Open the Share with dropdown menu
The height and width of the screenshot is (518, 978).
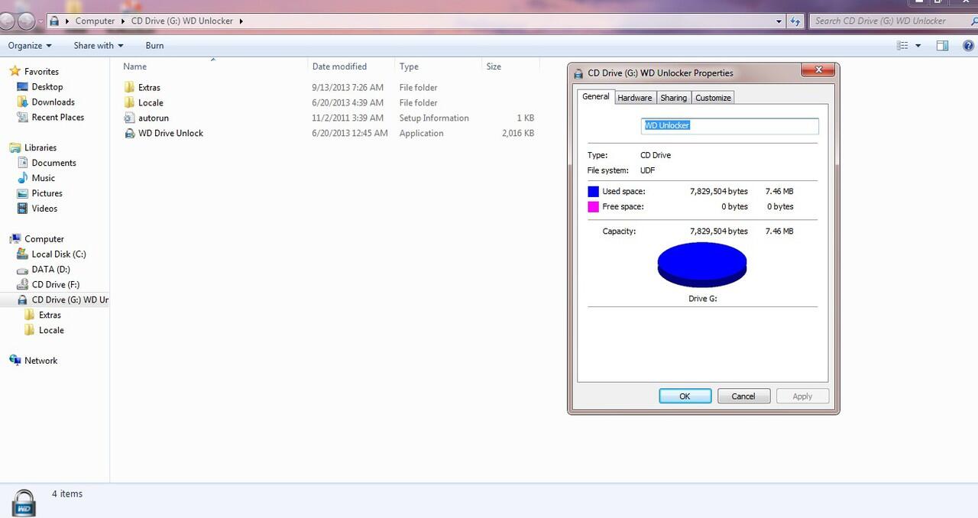98,46
